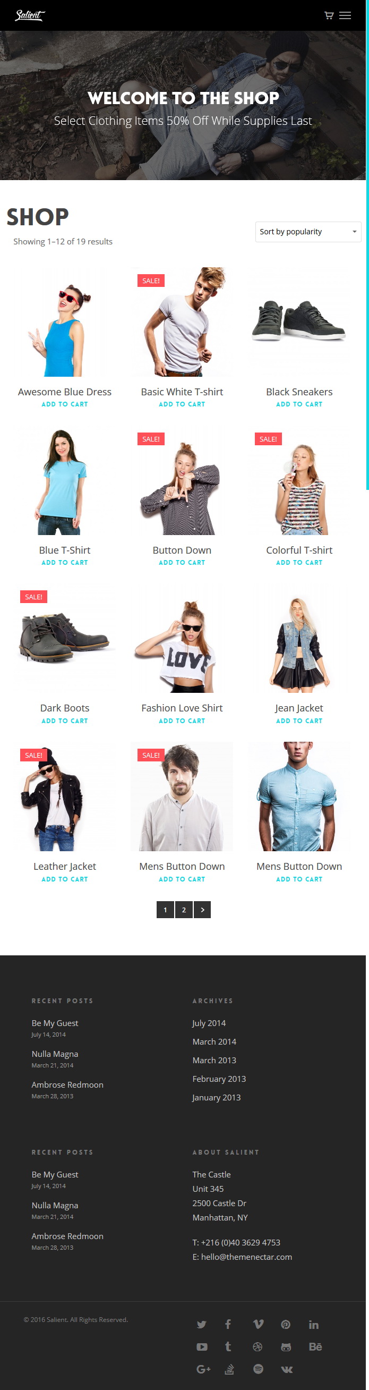Go to page 2 of results

184,910
